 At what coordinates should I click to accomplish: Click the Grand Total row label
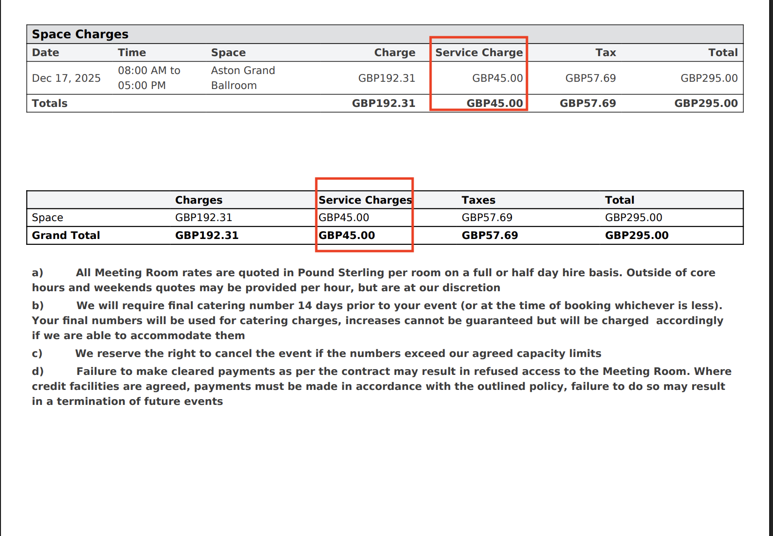tap(66, 236)
